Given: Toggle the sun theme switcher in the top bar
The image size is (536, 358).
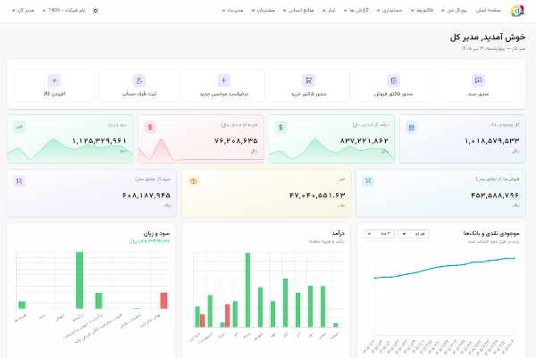Looking at the screenshot, I should click(96, 11).
